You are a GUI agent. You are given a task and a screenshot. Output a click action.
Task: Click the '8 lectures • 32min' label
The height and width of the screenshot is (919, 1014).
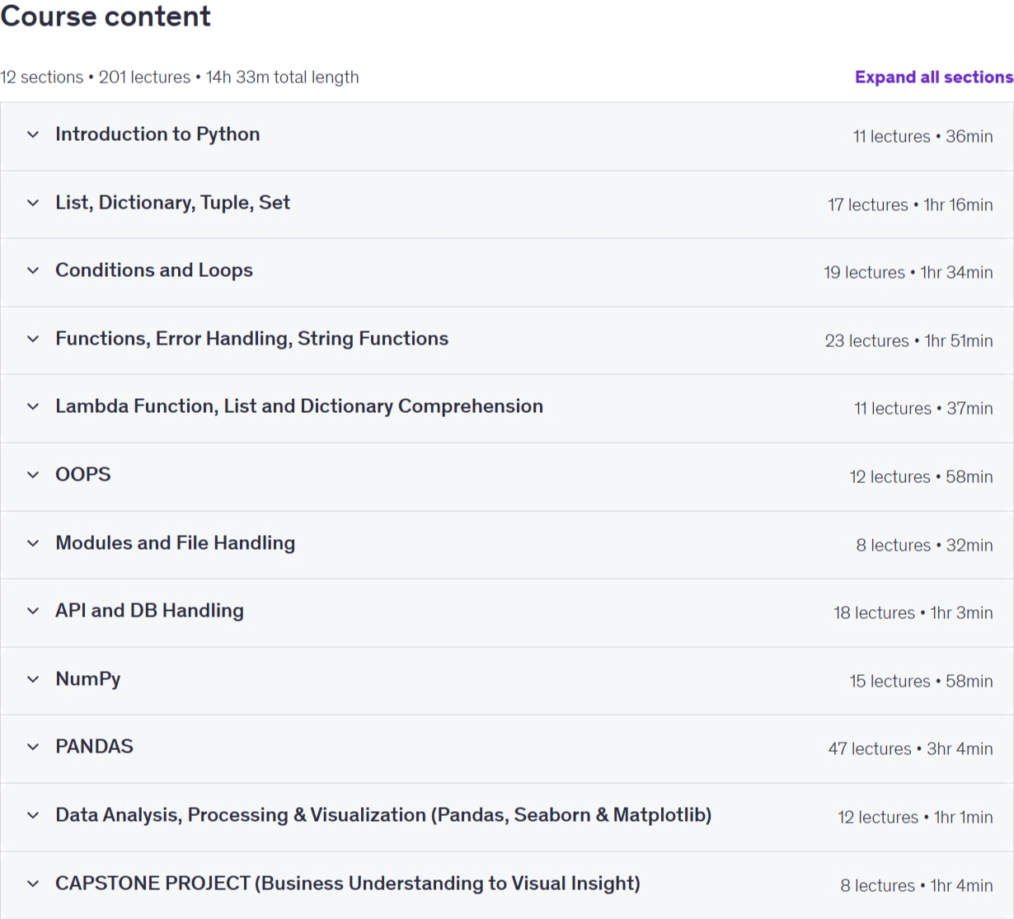tap(924, 546)
